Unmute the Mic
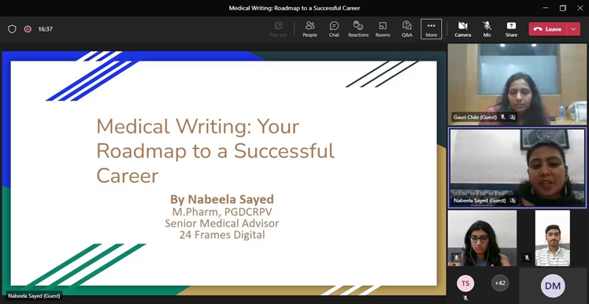This screenshot has width=589, height=304. pos(487,29)
